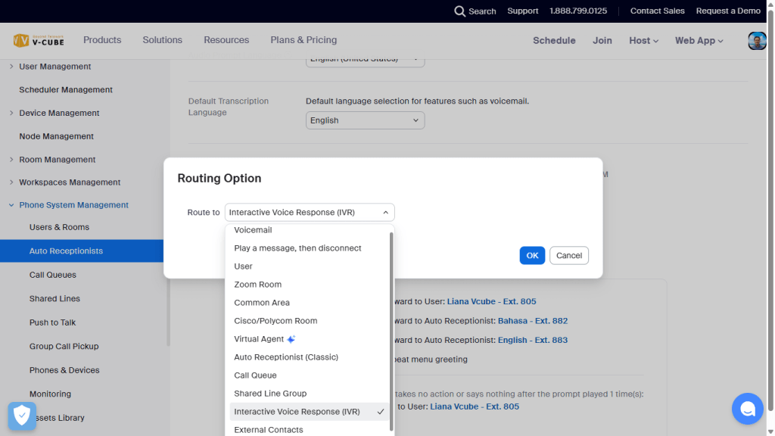
Task: Go to Call Queues in sidebar
Action: pos(53,275)
